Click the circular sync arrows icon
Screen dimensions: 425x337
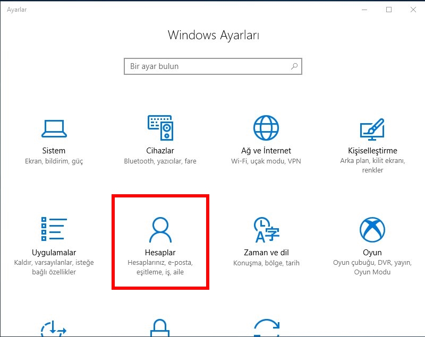[x=267, y=328]
